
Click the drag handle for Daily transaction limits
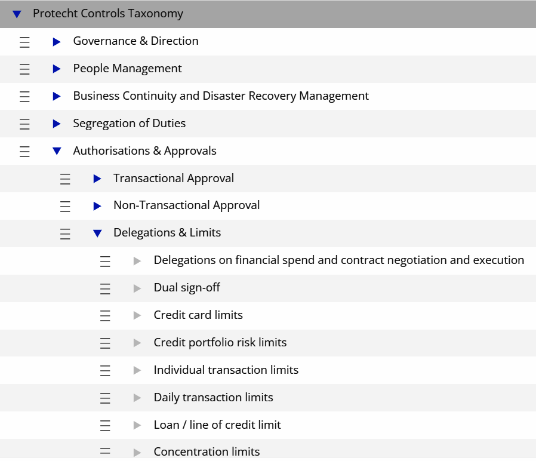[x=105, y=398]
